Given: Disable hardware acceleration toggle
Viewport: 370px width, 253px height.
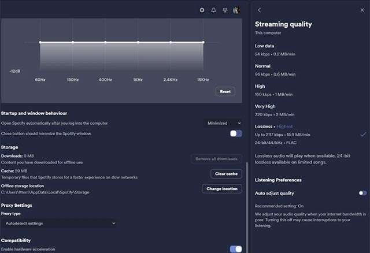Looking at the screenshot, I should coord(236,249).
